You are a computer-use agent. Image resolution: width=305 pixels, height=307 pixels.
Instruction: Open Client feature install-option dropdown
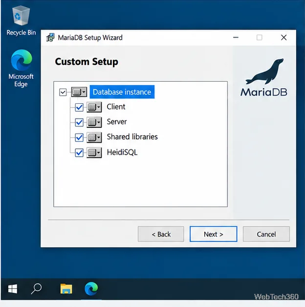tap(94, 107)
